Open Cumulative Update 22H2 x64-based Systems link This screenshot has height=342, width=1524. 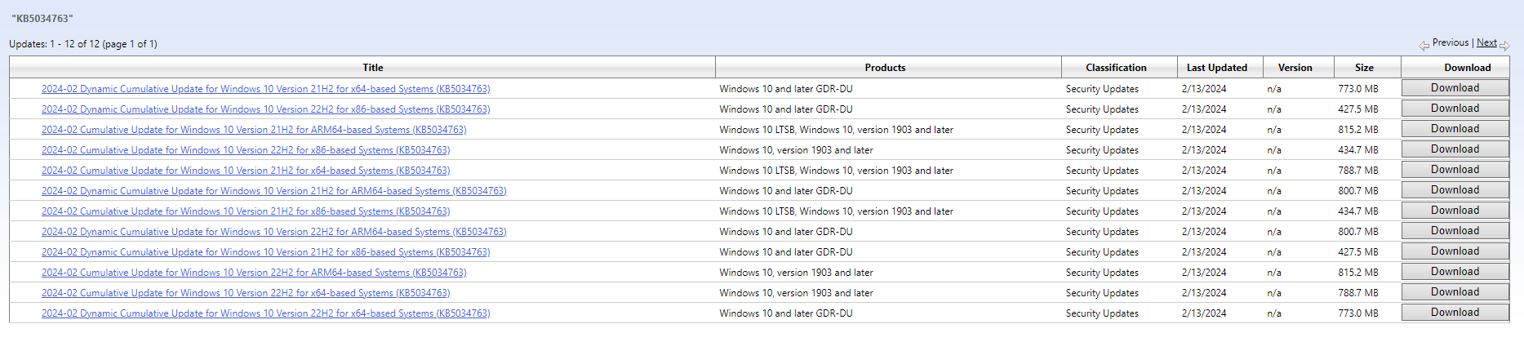246,293
